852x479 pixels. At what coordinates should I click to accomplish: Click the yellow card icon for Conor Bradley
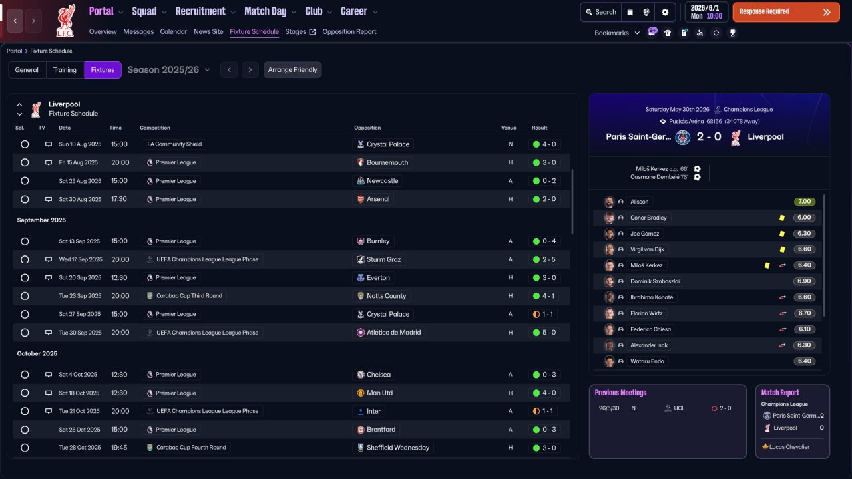(782, 218)
